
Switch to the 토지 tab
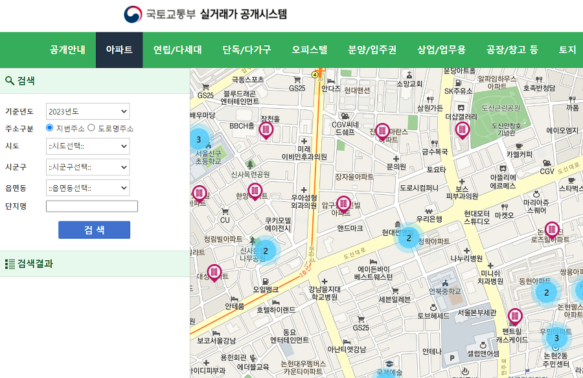coord(567,49)
